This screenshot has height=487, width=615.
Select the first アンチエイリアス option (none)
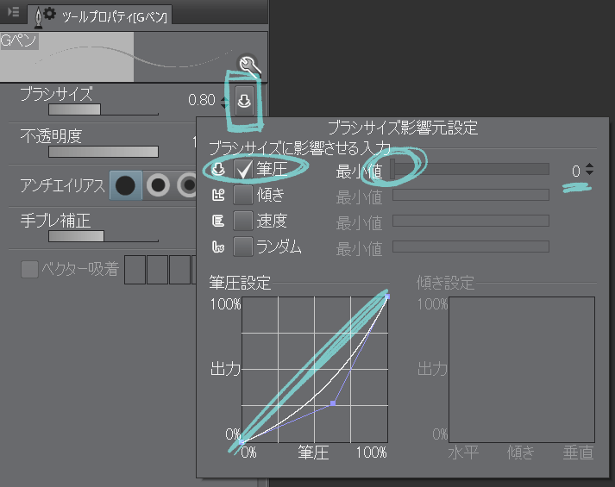pyautogui.click(x=126, y=185)
